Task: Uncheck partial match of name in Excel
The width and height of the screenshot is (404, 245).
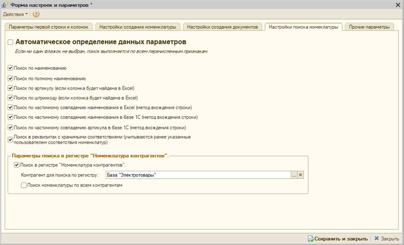Action: (10, 107)
